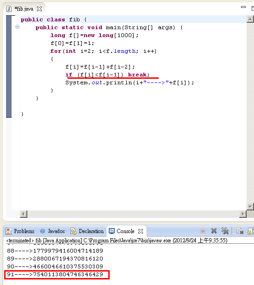Click console line '88---->1779979416004714189'

pyautogui.click(x=55, y=251)
